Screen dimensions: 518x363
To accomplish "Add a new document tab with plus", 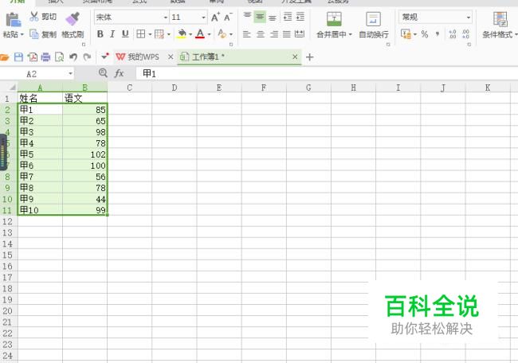I will (309, 57).
